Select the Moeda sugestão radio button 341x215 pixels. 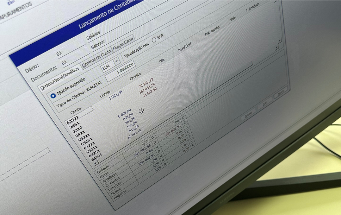click(x=54, y=95)
